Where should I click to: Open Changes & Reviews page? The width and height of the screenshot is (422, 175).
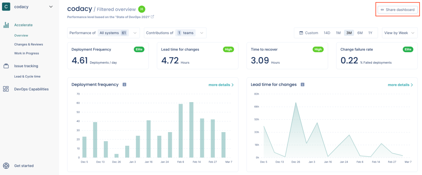point(28,44)
